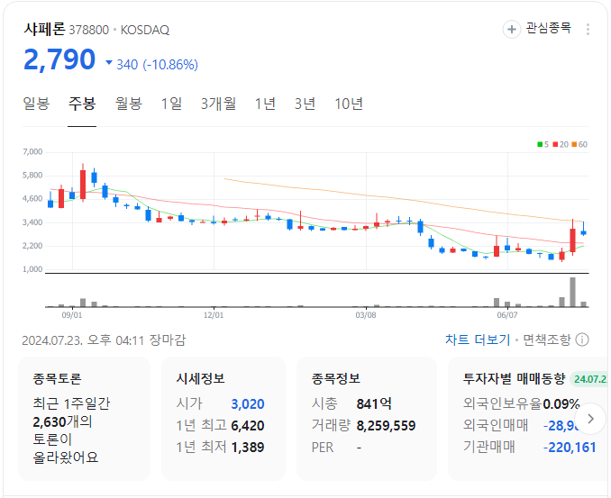Click the 12/01 date label on the chart axis
Screen dimensions: 611x498
pos(214,314)
